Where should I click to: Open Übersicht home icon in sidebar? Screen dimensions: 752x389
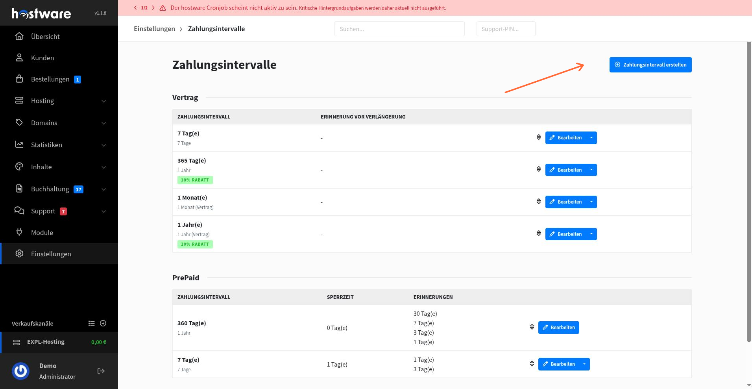pos(19,36)
